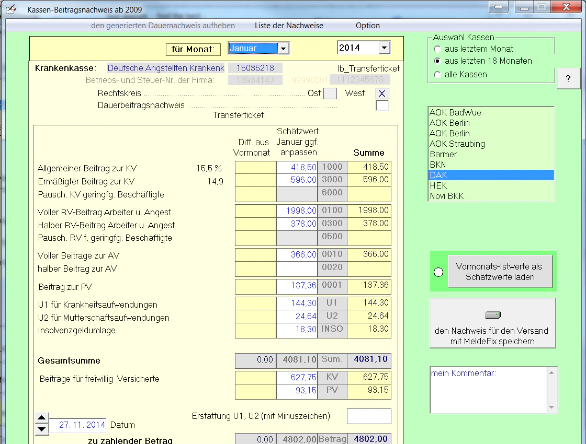The height and width of the screenshot is (444, 586).
Task: Click the Datum field 27.11.2014
Action: (x=78, y=425)
